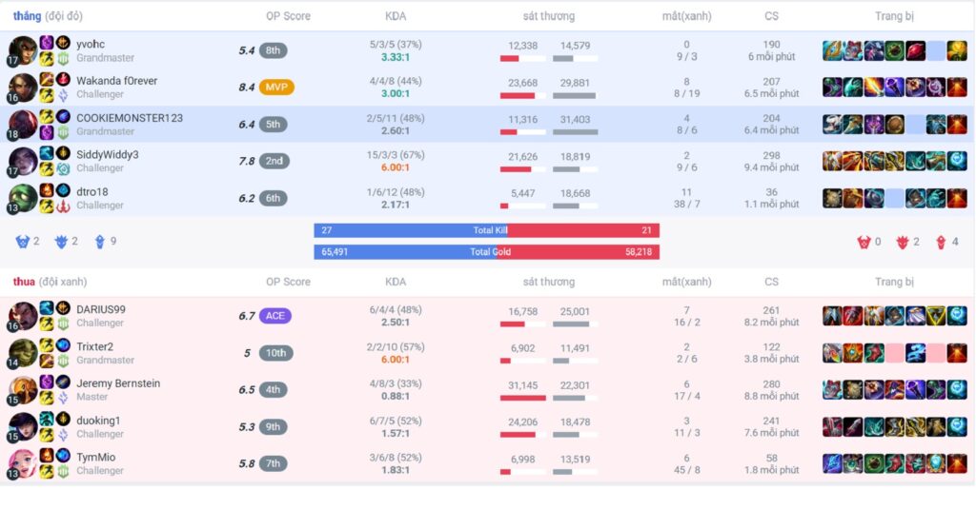The height and width of the screenshot is (510, 976).
Task: Click the purple ACE badge
Action: tap(274, 316)
